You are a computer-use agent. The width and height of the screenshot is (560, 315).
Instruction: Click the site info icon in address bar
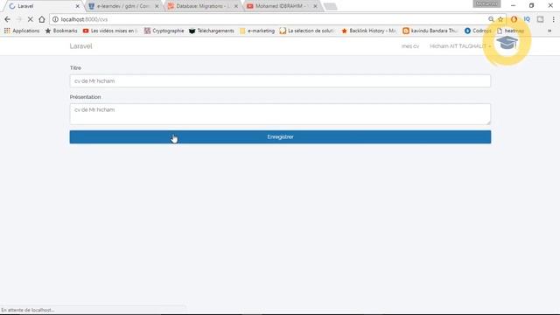55,19
